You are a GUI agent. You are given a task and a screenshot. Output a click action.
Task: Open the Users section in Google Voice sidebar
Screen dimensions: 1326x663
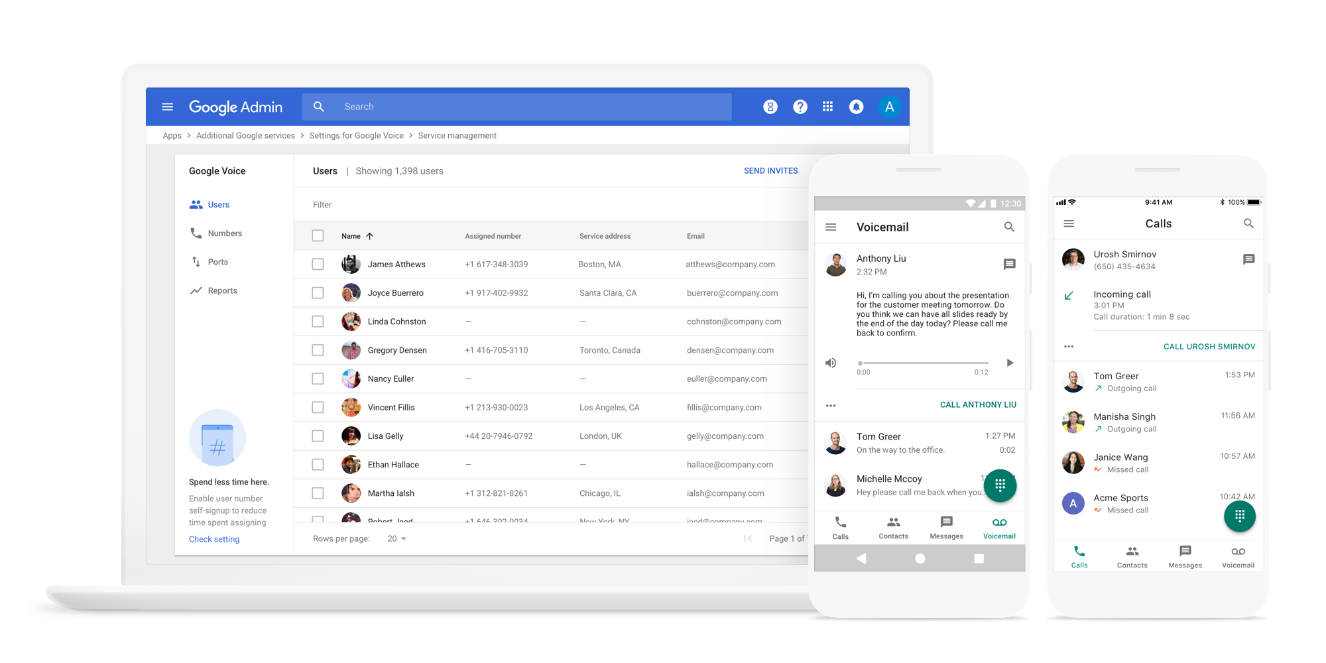tap(210, 205)
